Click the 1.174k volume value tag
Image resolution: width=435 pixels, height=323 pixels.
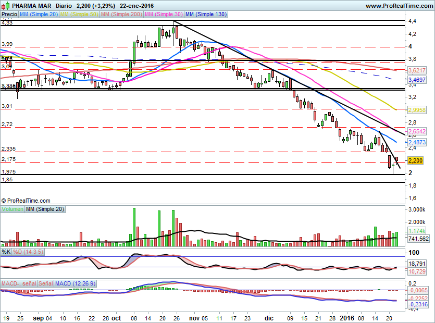point(417,231)
